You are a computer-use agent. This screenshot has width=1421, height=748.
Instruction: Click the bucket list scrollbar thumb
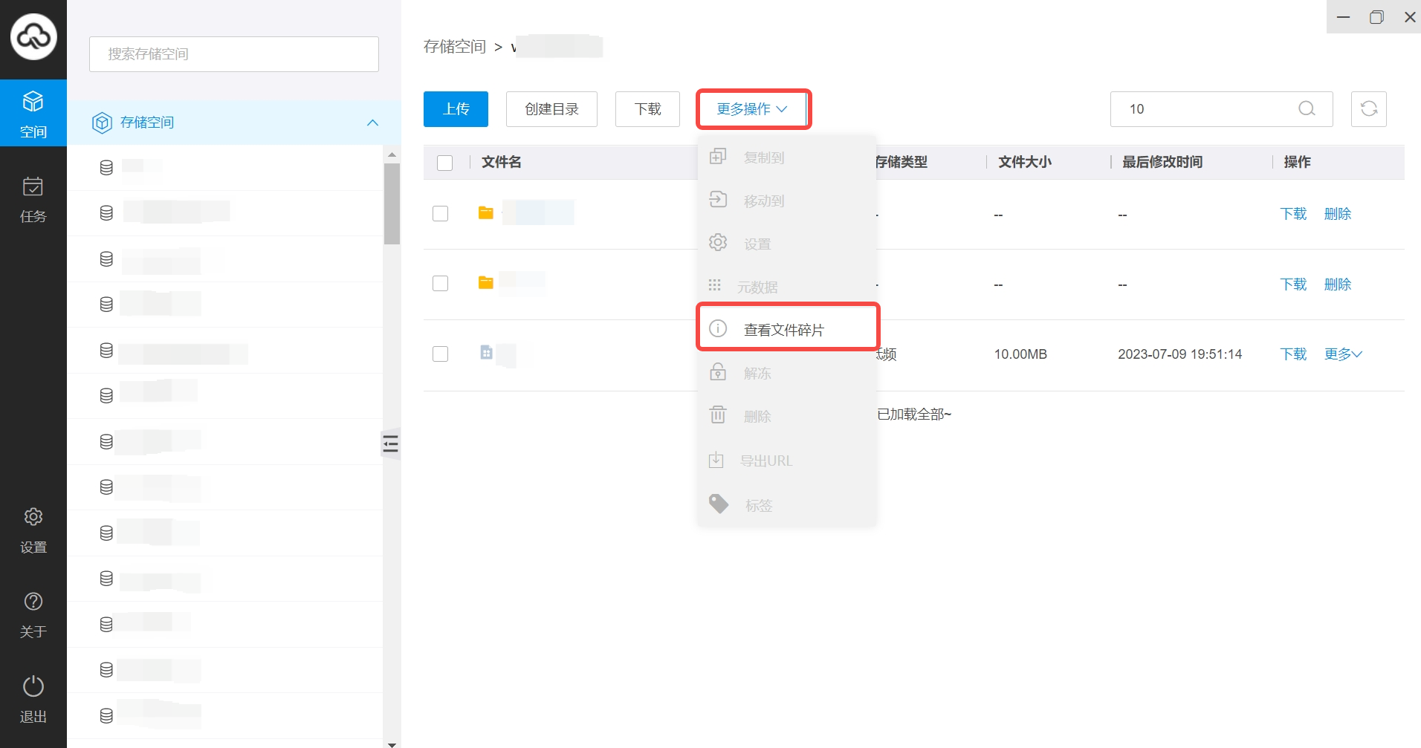392,204
